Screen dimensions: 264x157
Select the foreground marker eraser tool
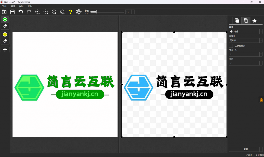tap(5, 26)
